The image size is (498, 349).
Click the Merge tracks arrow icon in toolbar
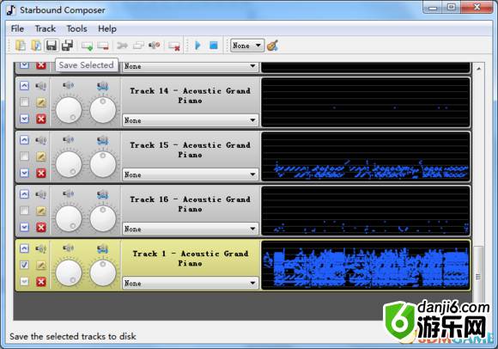click(122, 46)
